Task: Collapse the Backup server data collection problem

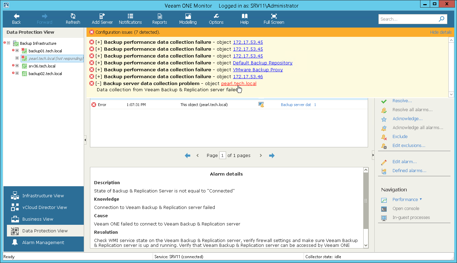Action: click(x=99, y=84)
